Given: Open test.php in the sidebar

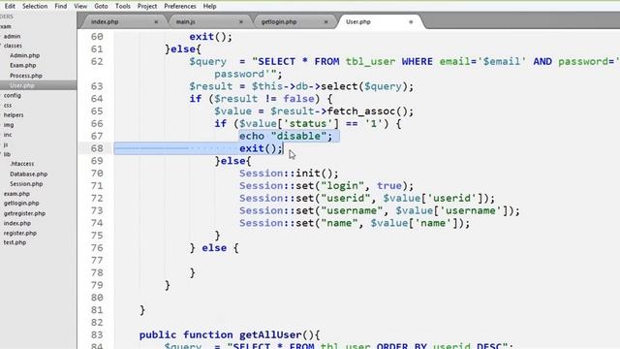Looking at the screenshot, I should pyautogui.click(x=15, y=242).
